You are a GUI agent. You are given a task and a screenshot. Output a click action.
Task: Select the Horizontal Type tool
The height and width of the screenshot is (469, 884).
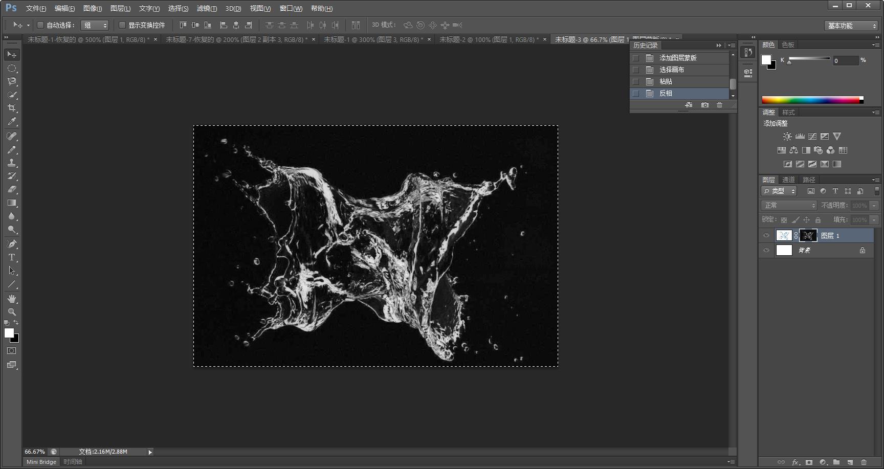click(12, 257)
